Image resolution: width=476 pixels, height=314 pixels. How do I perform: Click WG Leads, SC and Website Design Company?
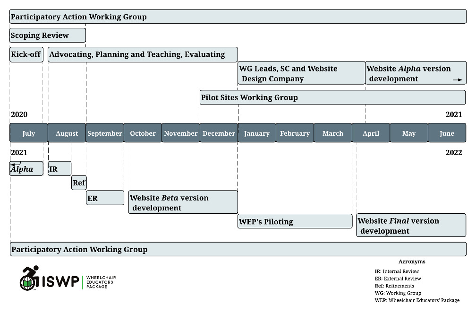coord(301,73)
